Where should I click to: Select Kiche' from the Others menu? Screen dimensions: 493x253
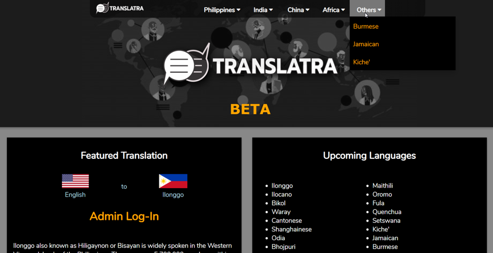[361, 62]
